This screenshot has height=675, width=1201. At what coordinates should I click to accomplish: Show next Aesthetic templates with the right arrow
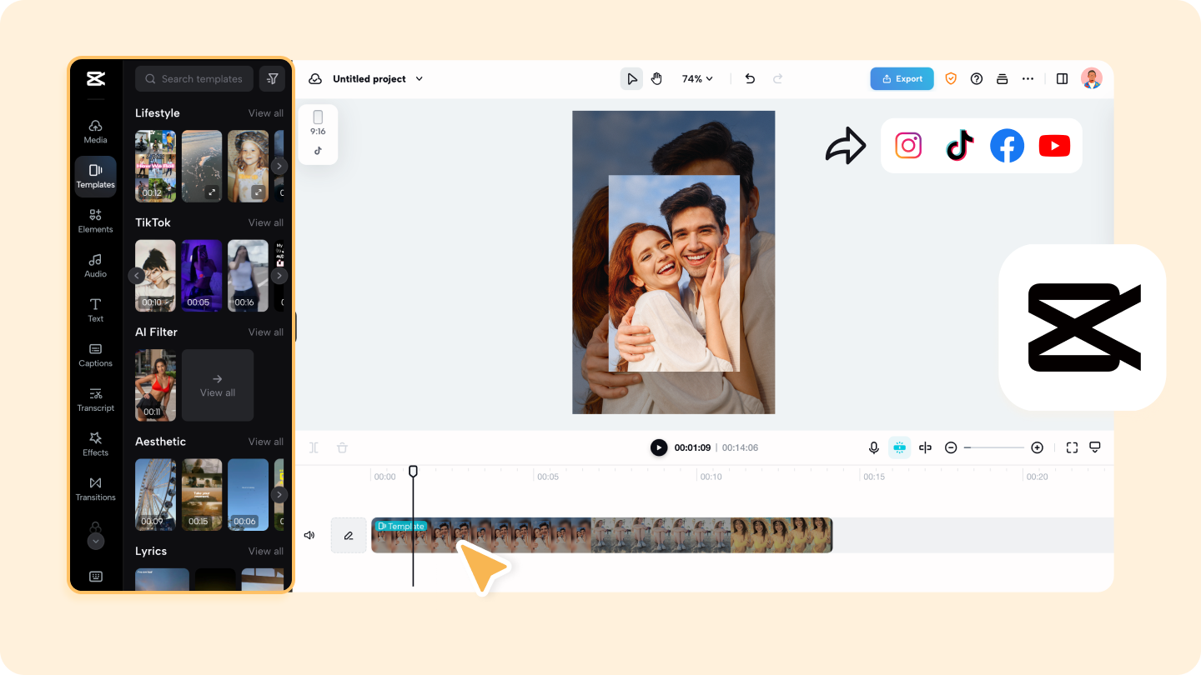click(279, 495)
